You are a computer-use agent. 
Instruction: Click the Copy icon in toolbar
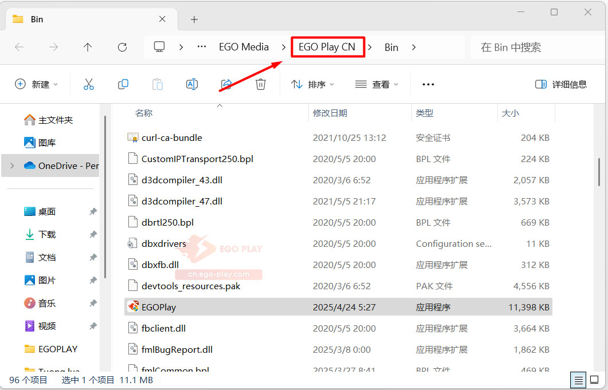[123, 84]
